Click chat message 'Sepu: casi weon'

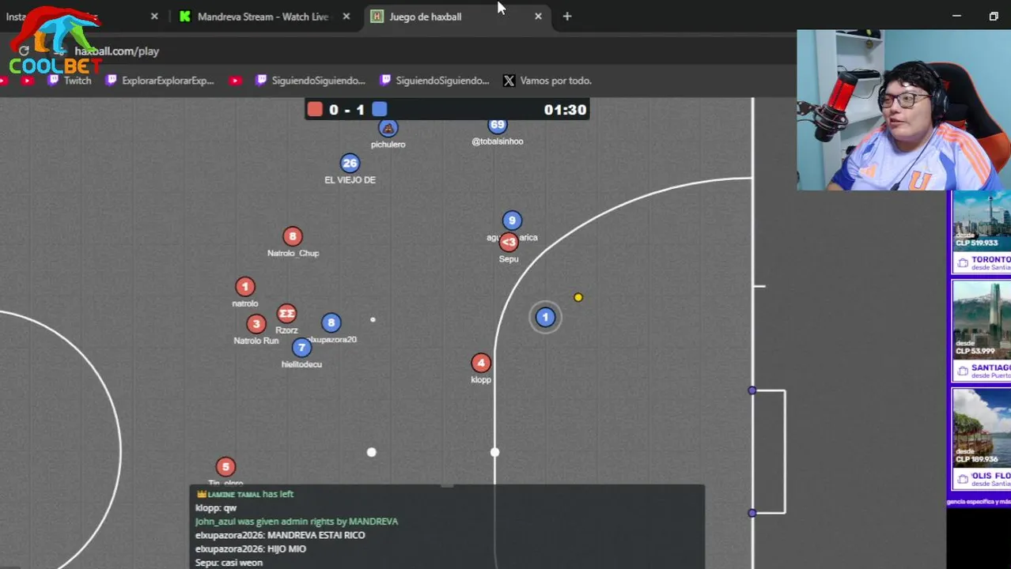click(229, 563)
